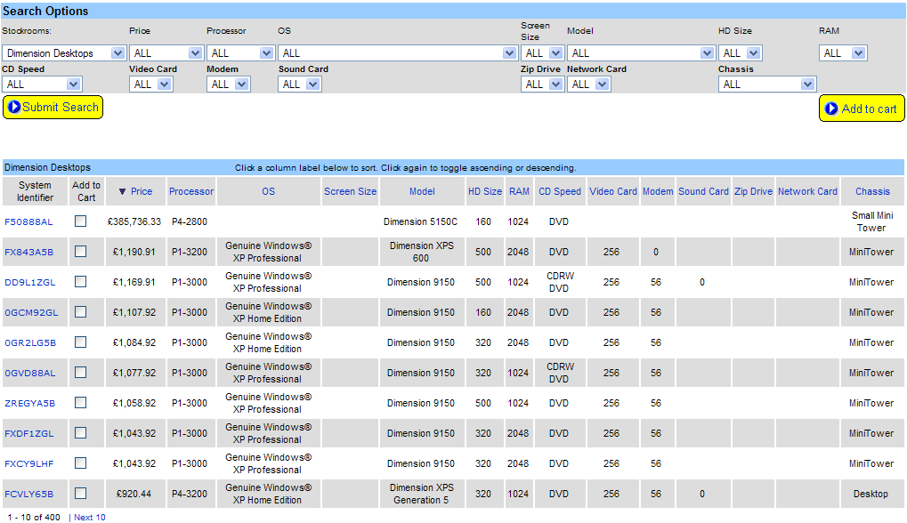Click the Model column header to sort

422,191
